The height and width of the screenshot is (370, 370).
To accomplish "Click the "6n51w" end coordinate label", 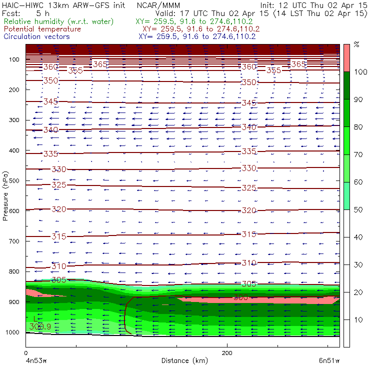I will point(329,360).
